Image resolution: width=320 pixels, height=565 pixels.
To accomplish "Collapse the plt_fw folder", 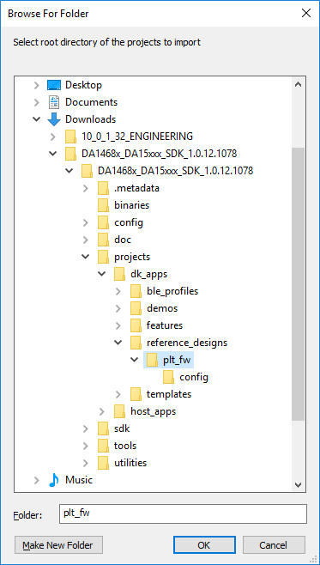I will [135, 360].
